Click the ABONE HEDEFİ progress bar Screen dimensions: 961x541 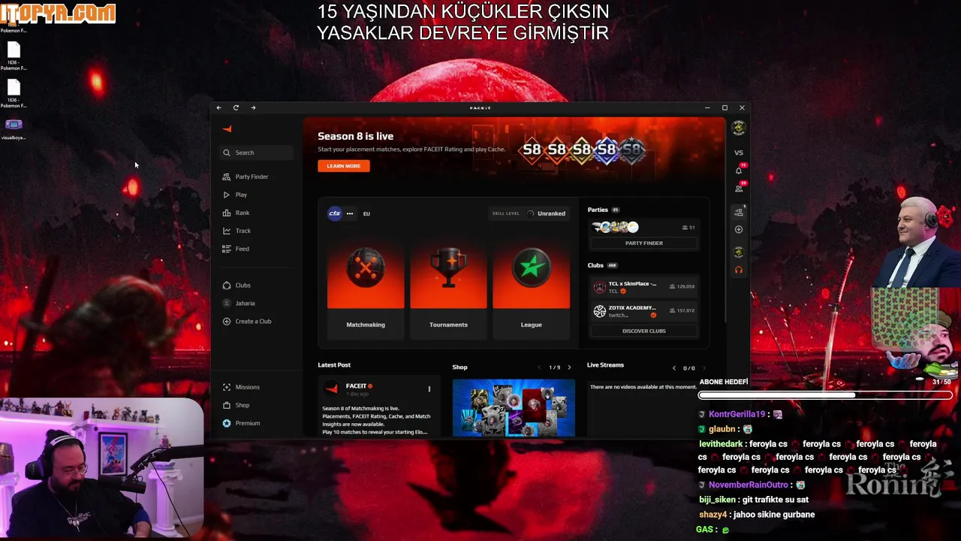(x=825, y=395)
